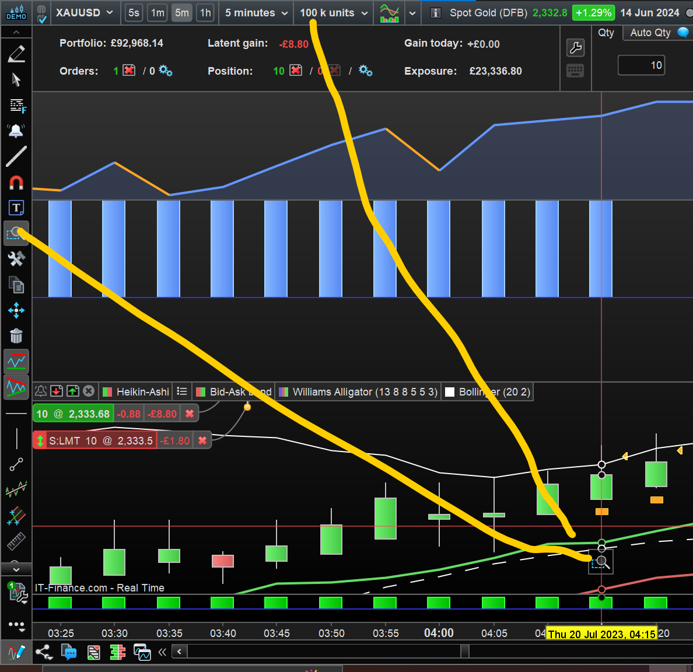Choose the segment with endpoints tool

coord(16,465)
